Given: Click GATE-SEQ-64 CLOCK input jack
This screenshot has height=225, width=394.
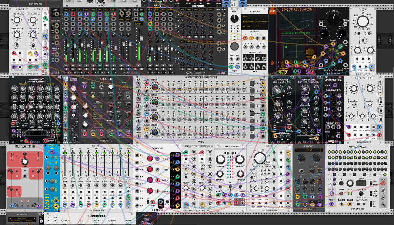Looking at the screenshot, I should pos(332,194).
